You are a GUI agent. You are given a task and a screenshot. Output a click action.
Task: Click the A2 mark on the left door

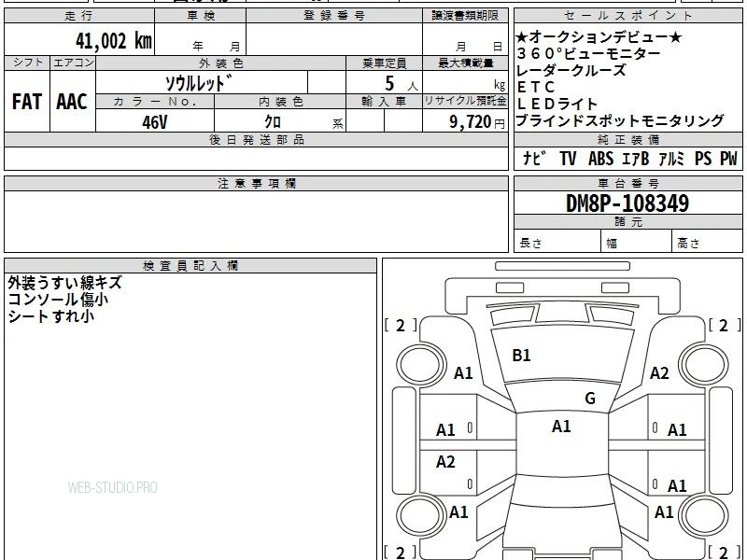445,461
